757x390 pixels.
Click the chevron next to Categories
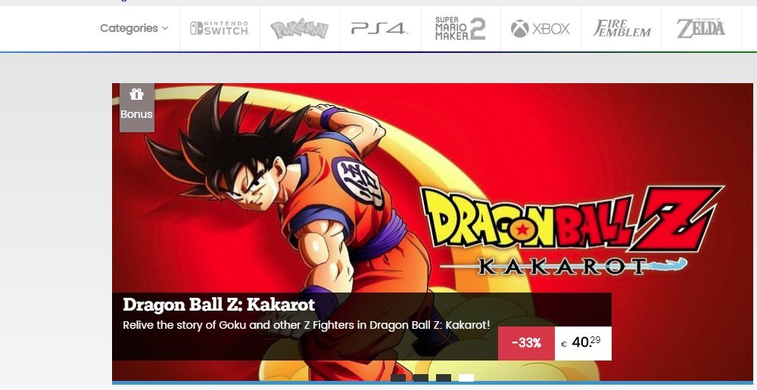click(165, 29)
